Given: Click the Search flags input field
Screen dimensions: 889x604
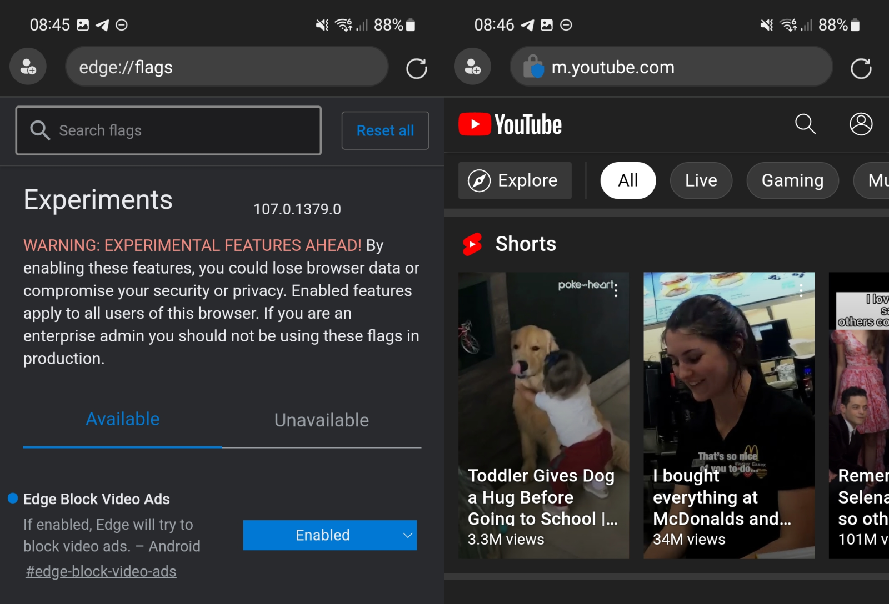Looking at the screenshot, I should click(x=168, y=130).
